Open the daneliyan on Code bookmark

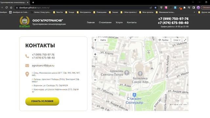(x=19, y=12)
